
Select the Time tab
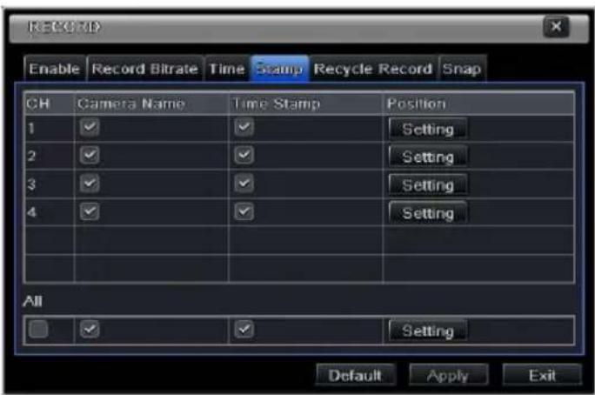click(227, 69)
